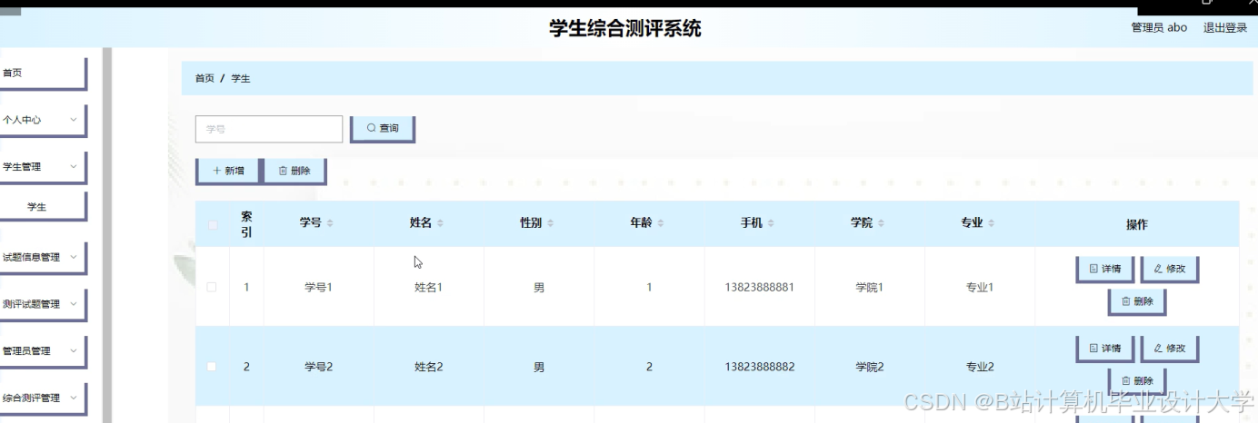
Task: Click the 操作 column header
Action: (1136, 224)
